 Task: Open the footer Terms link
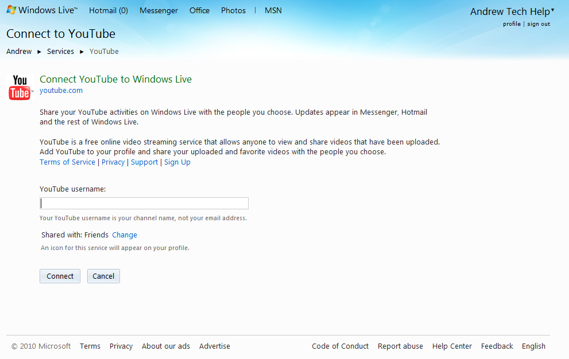tap(90, 346)
